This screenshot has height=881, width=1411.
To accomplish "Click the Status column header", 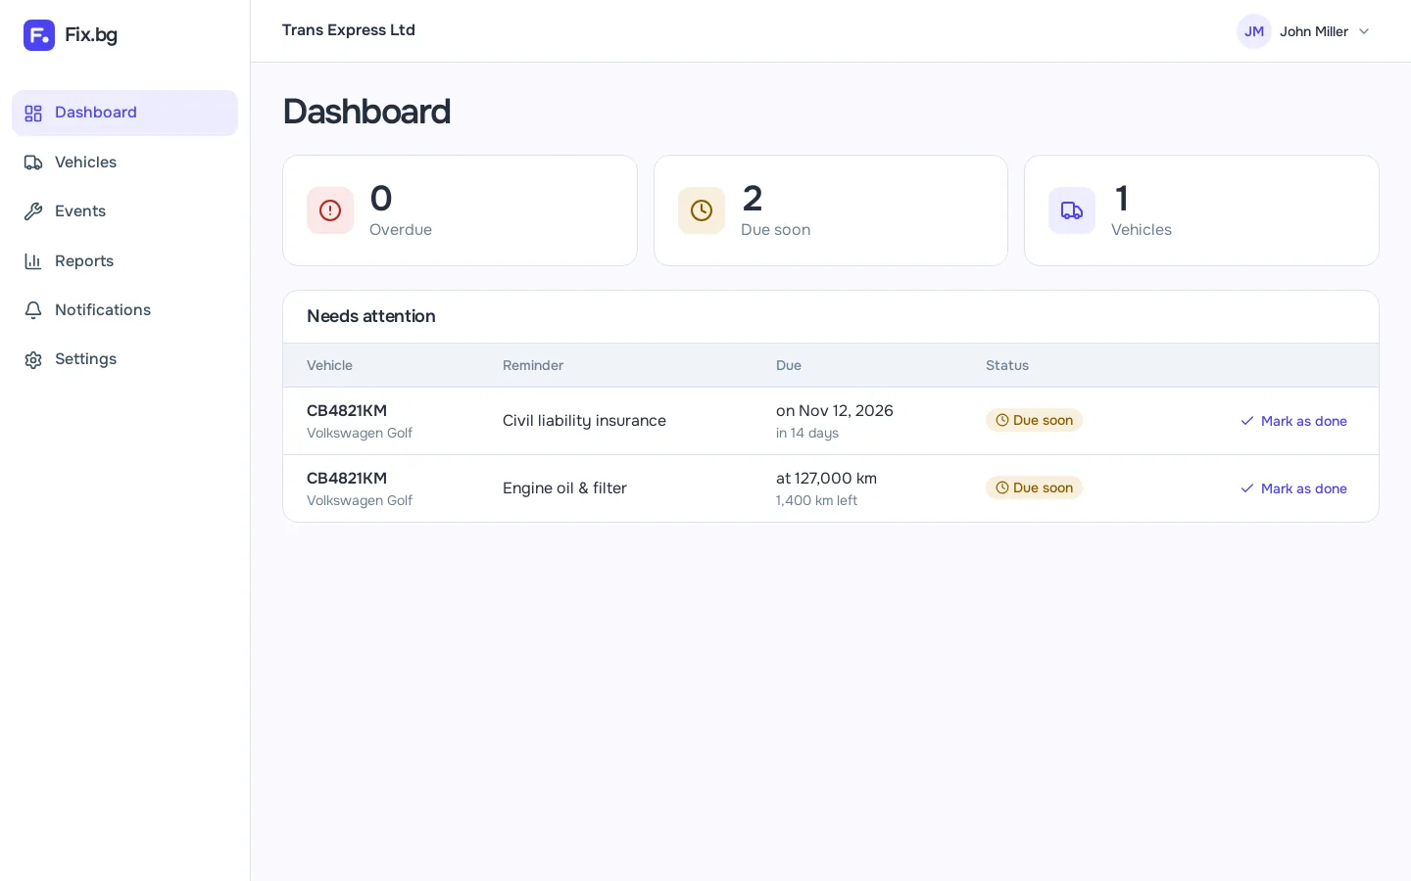I will [1007, 365].
